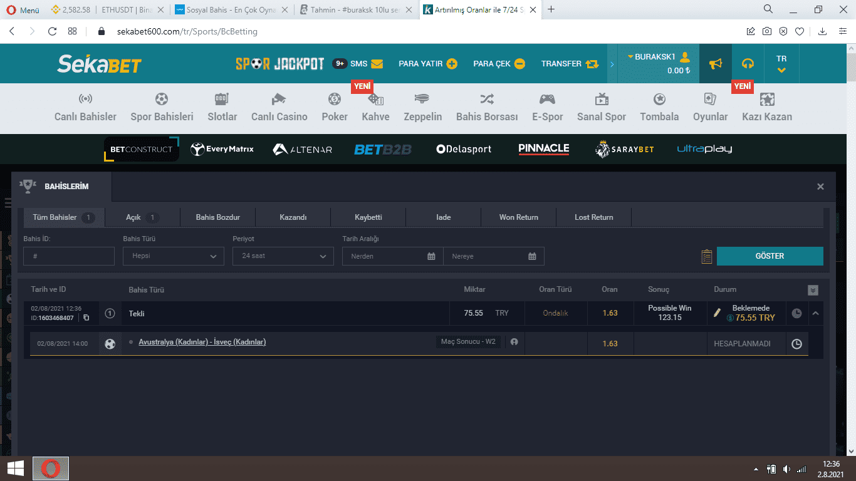The height and width of the screenshot is (481, 856).
Task: Launch the Zeppelin game
Action: (x=422, y=108)
